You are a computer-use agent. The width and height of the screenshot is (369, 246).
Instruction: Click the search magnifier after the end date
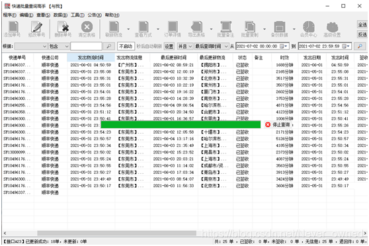[x=360, y=46]
